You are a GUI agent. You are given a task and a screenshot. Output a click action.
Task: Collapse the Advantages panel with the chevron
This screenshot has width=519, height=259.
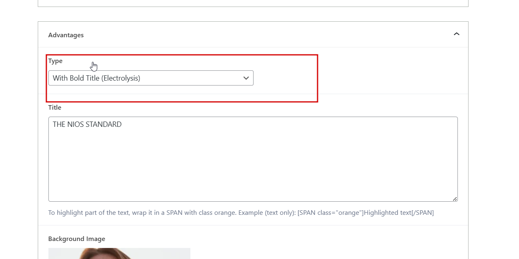[x=456, y=34]
